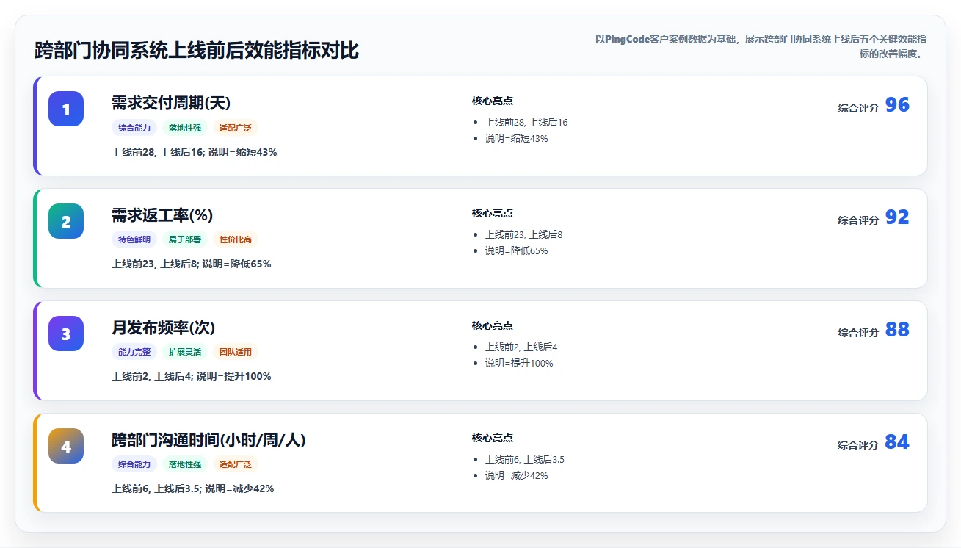Click the score value 92
Screen dimensions: 961x548
[x=897, y=217]
